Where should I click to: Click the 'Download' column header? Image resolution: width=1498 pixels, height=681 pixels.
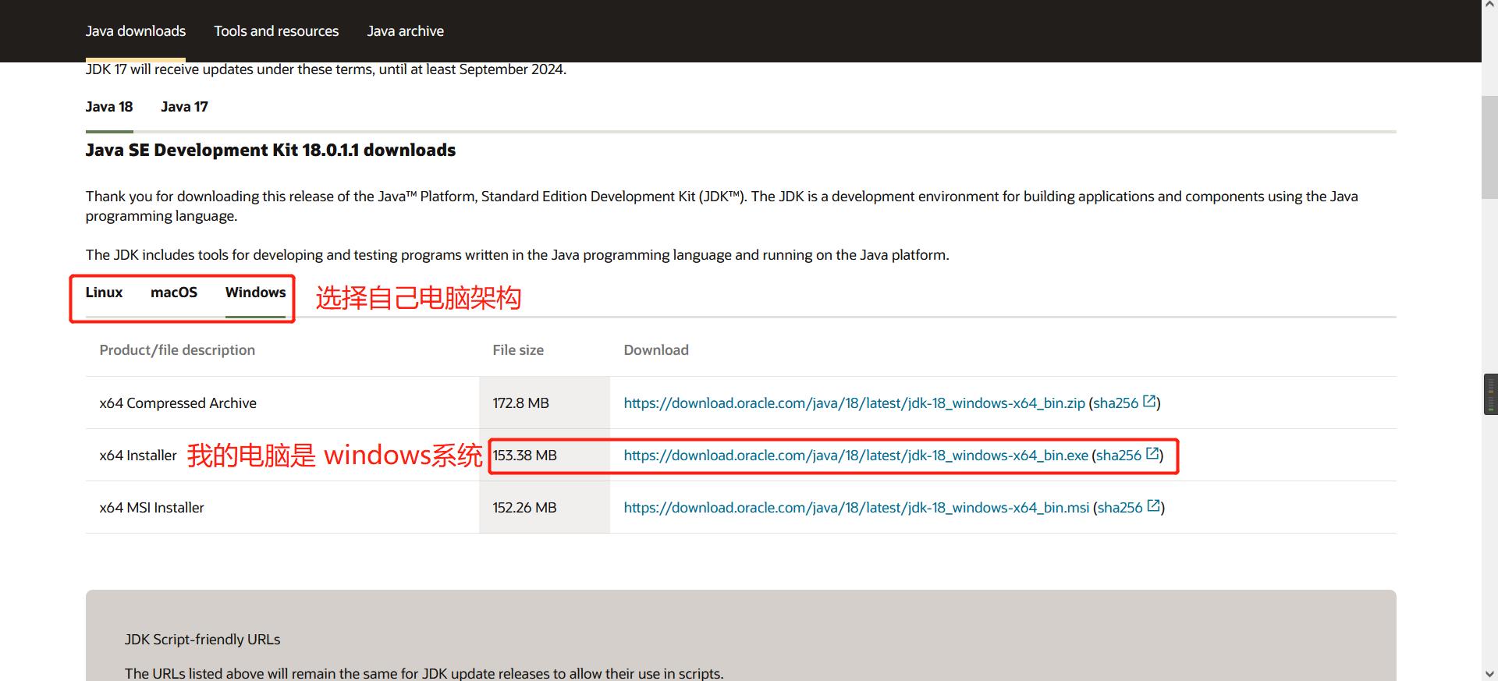click(x=656, y=350)
